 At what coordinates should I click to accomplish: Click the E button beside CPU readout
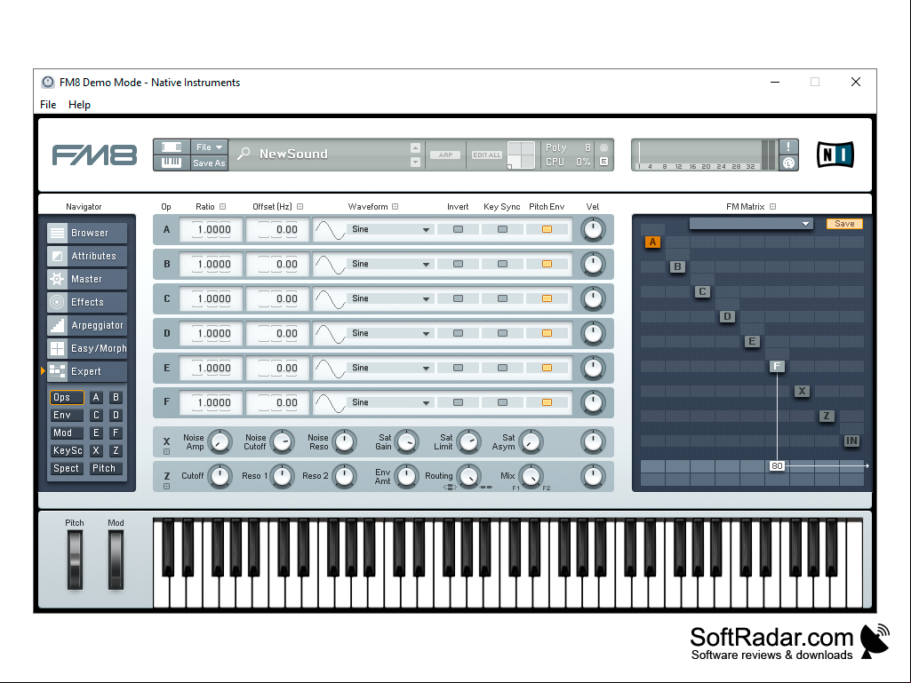coord(603,162)
